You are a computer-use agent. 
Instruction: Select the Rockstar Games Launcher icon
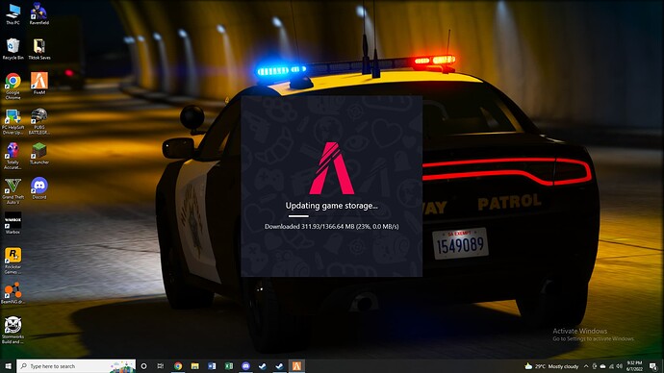click(13, 261)
